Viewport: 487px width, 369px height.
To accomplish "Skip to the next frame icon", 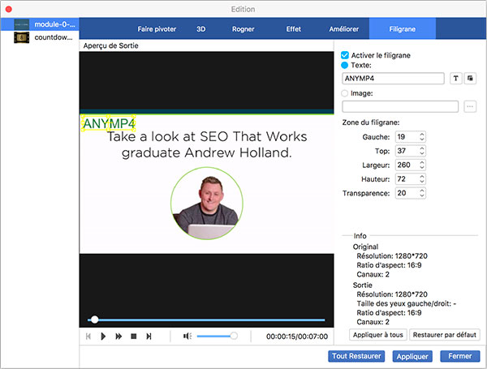I will [x=149, y=336].
